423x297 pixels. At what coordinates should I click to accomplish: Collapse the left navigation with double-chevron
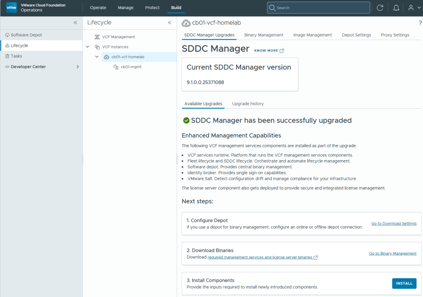coord(75,23)
